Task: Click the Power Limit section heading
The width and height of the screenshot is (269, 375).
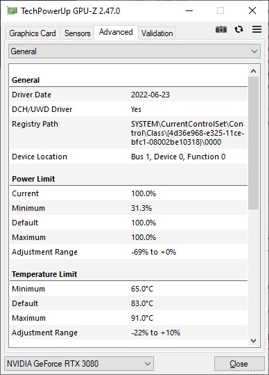Action: click(x=33, y=179)
